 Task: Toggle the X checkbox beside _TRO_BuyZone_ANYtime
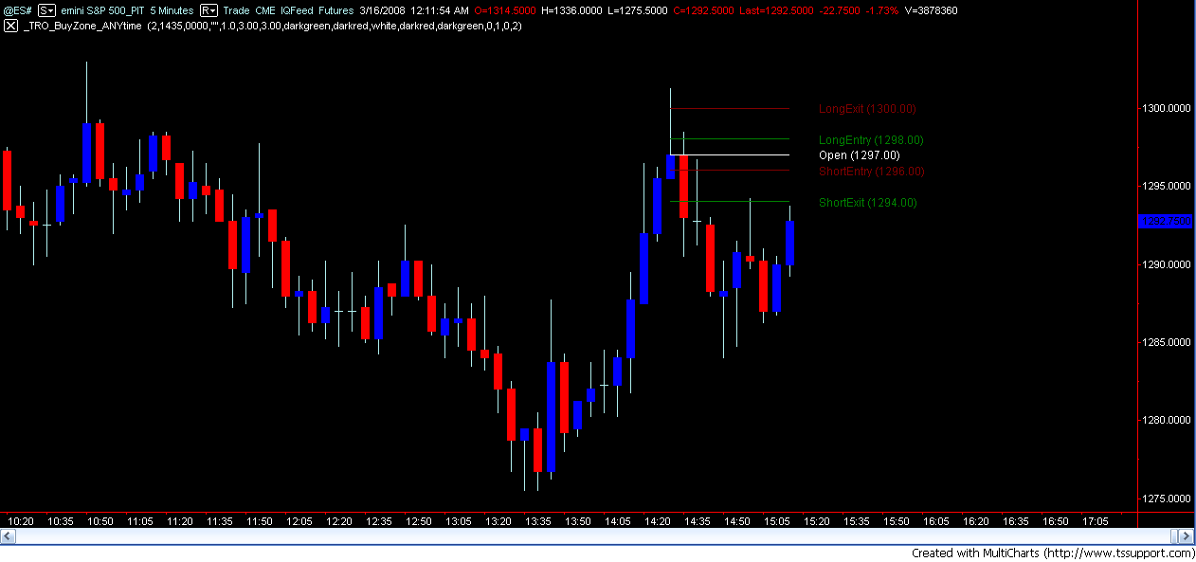[10, 26]
